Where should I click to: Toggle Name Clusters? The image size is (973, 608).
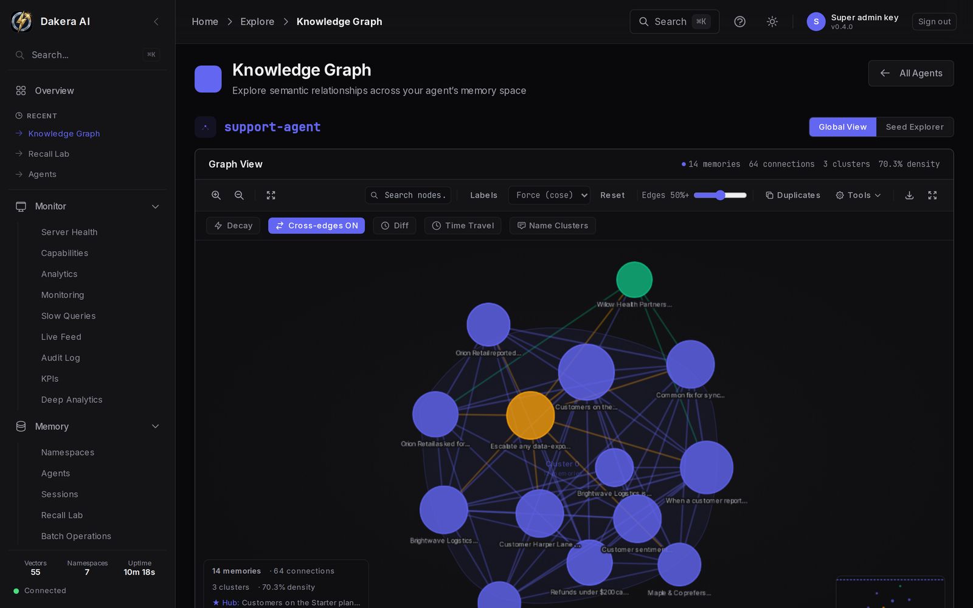tap(552, 226)
